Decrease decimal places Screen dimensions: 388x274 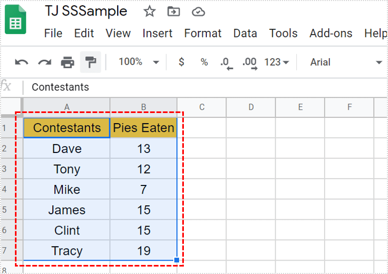pos(227,62)
